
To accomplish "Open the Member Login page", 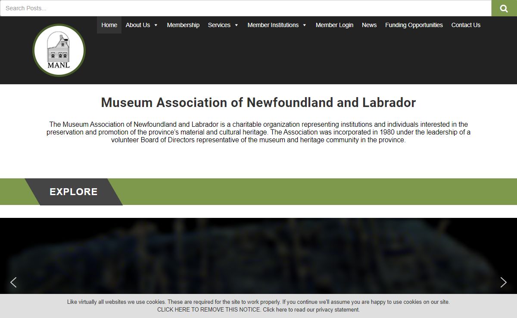I will coord(334,25).
